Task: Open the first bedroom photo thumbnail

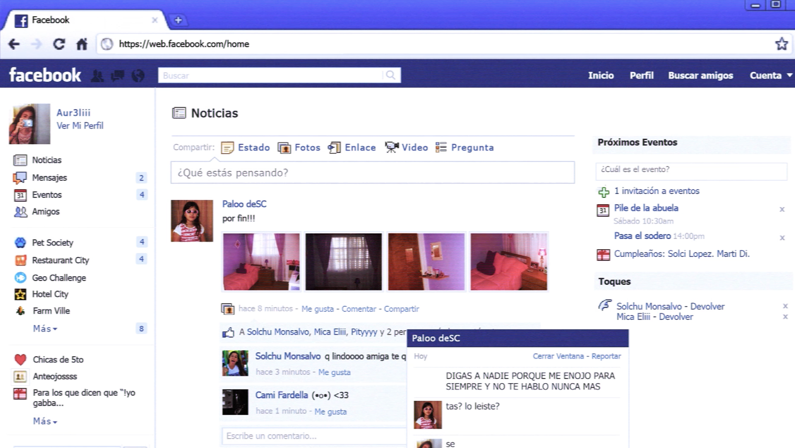Action: click(261, 262)
